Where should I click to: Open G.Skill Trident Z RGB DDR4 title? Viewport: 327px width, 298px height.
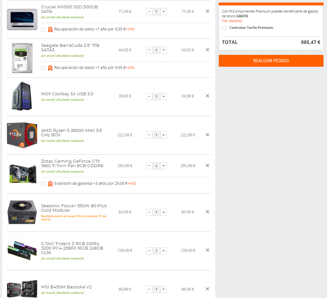[72, 248]
